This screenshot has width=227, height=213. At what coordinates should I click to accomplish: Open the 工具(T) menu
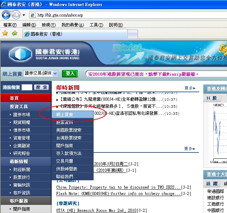96,25
